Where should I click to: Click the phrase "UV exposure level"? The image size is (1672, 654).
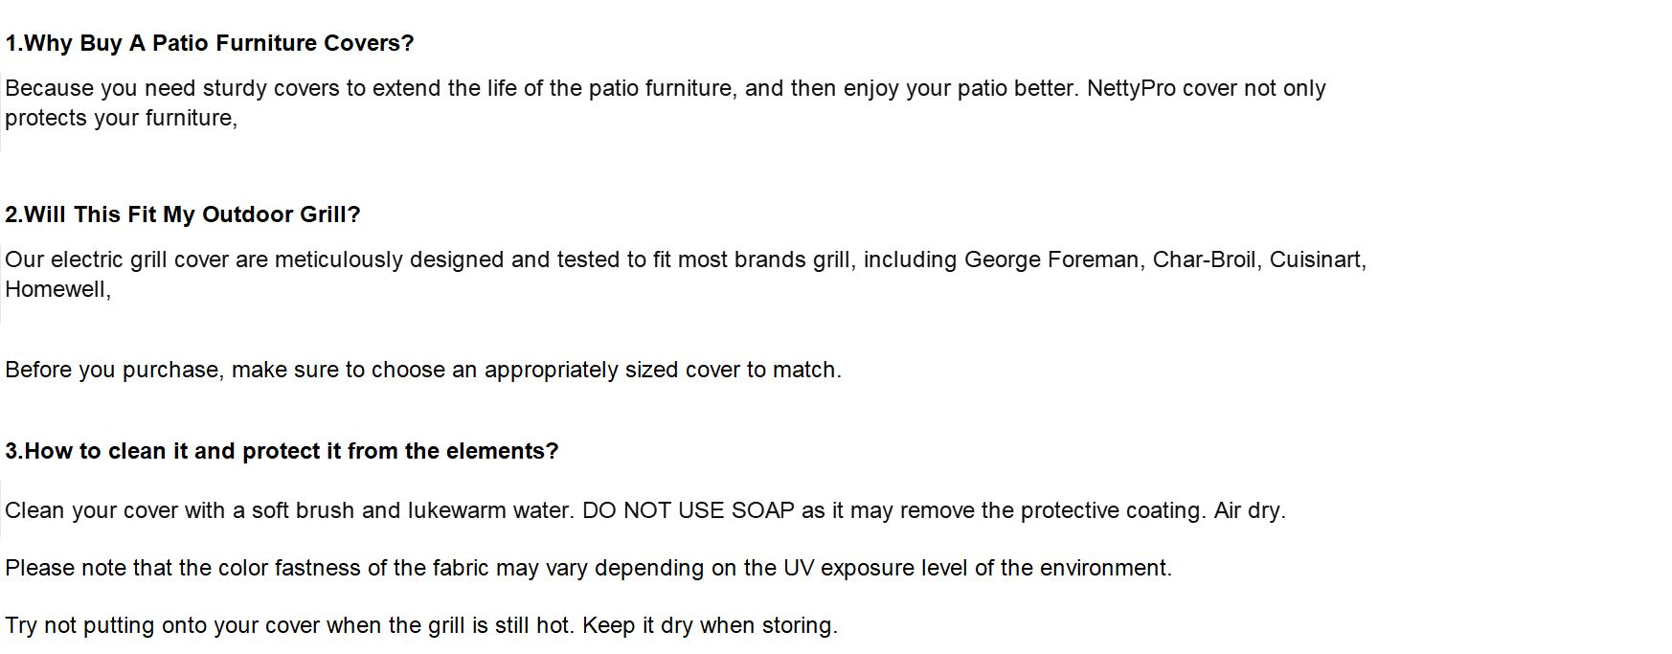coord(875,568)
